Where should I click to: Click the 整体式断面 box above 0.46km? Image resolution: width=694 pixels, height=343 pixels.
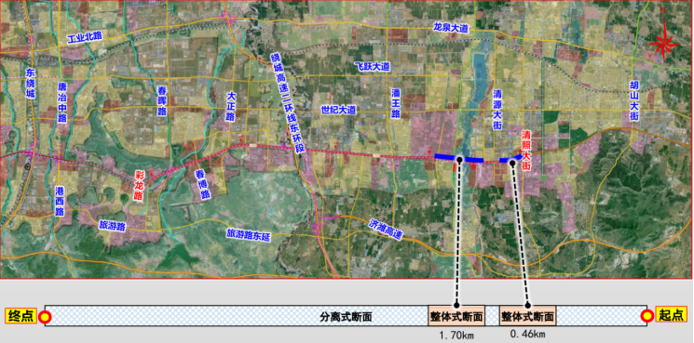(x=527, y=316)
